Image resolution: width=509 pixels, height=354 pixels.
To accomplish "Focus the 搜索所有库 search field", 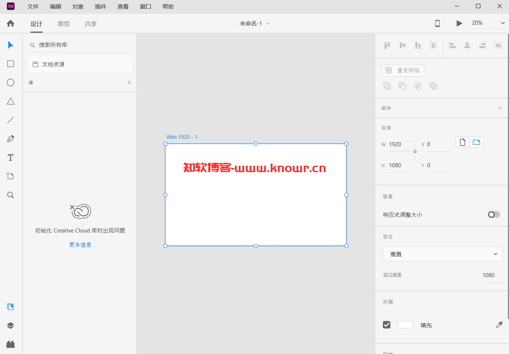I will 80,45.
